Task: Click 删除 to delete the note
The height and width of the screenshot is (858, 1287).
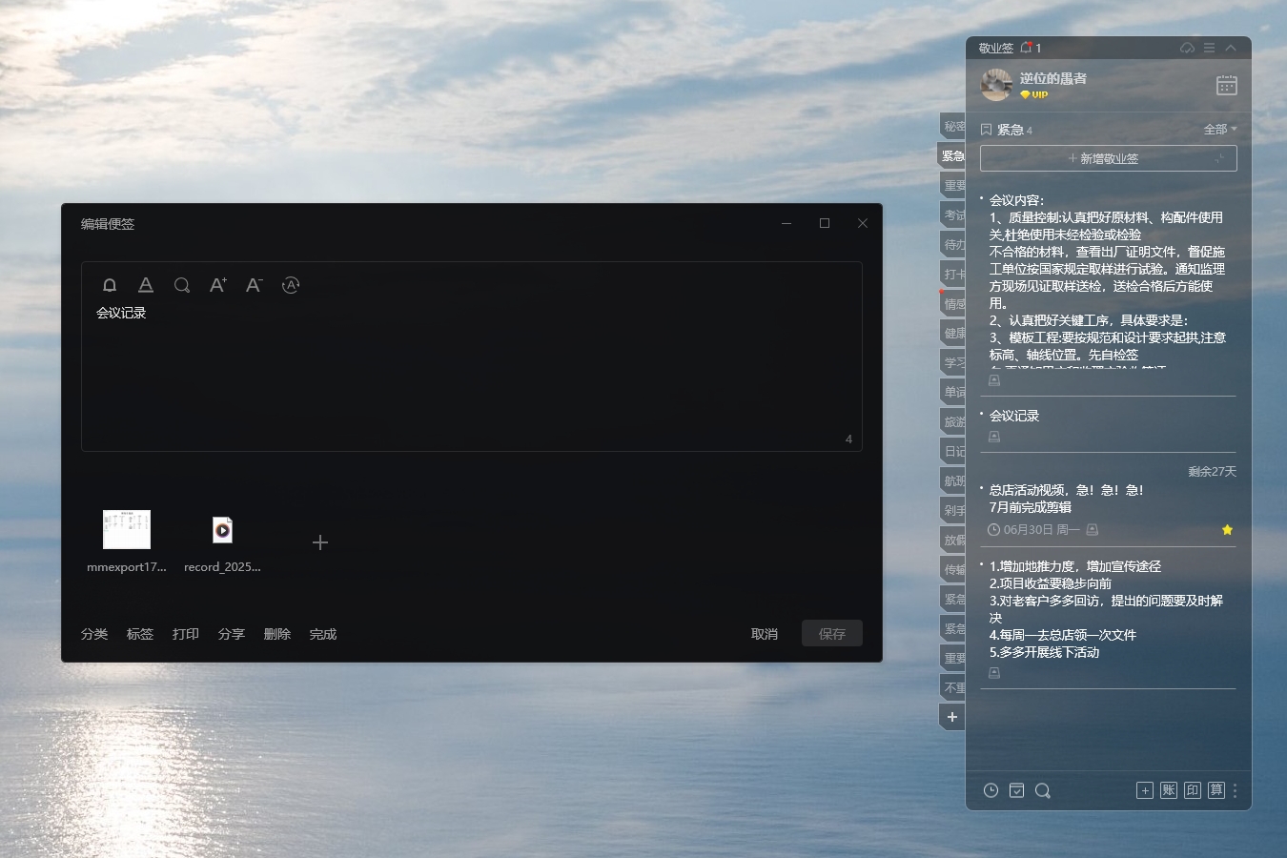Action: (277, 634)
